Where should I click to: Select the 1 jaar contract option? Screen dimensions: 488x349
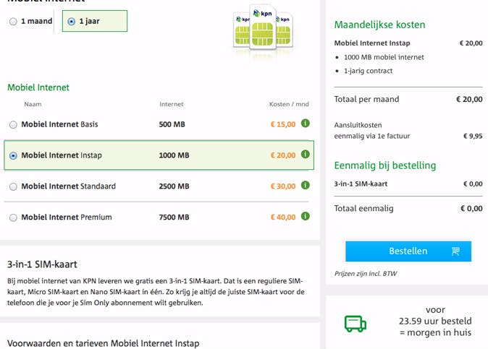point(71,22)
